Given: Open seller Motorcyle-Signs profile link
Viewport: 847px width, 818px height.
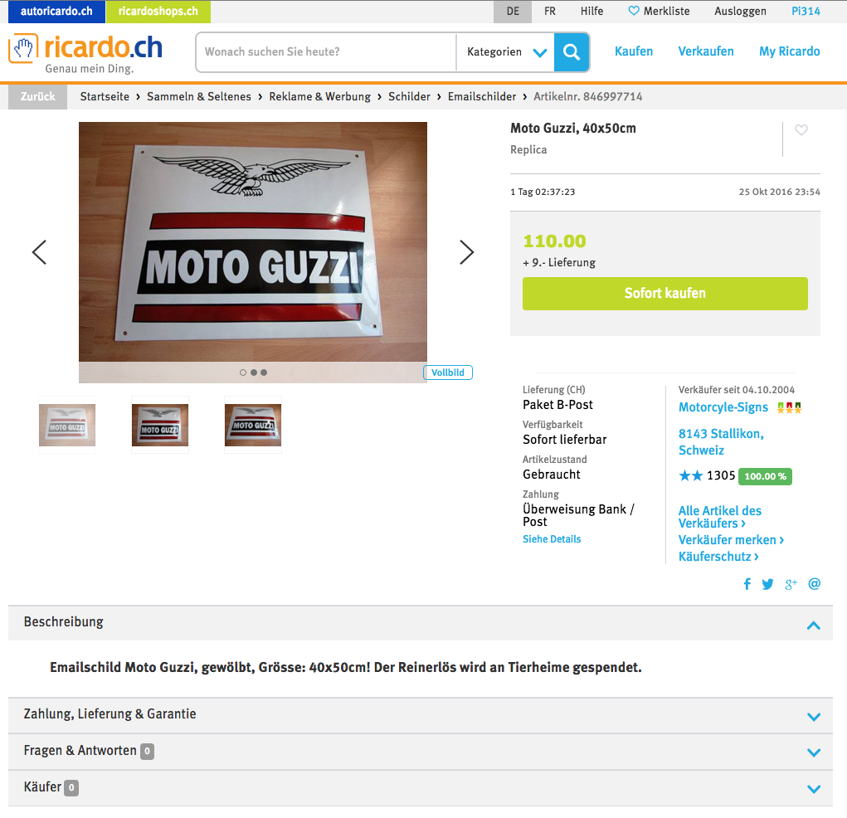Looking at the screenshot, I should pyautogui.click(x=723, y=407).
